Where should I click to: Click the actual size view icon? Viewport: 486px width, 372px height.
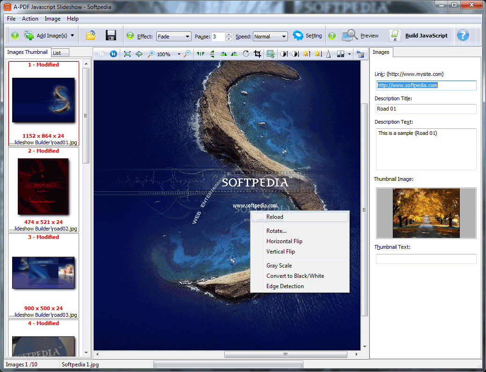139,54
